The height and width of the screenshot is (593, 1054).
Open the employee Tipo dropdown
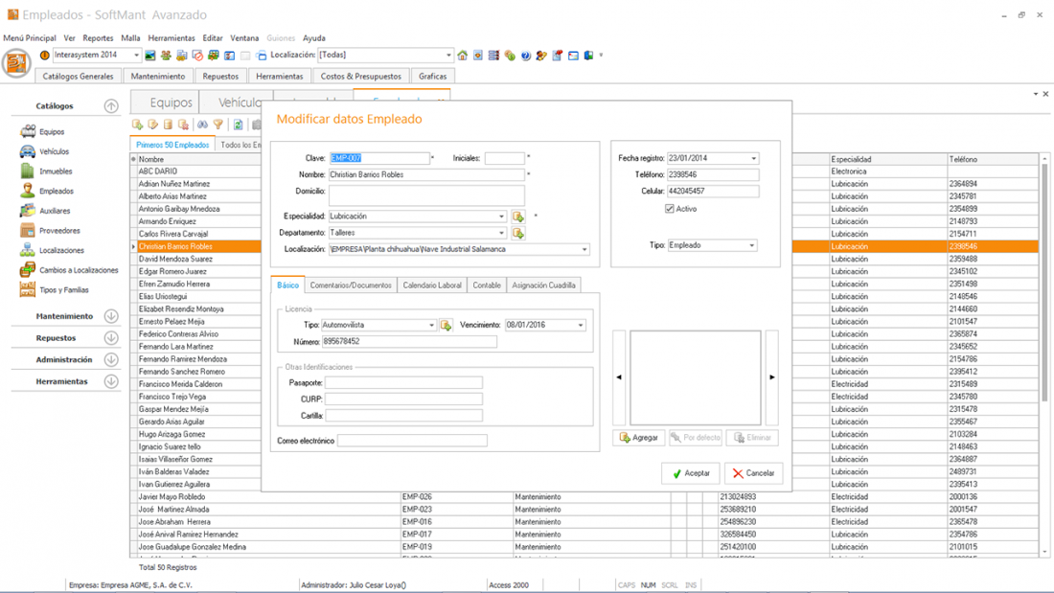(x=751, y=245)
